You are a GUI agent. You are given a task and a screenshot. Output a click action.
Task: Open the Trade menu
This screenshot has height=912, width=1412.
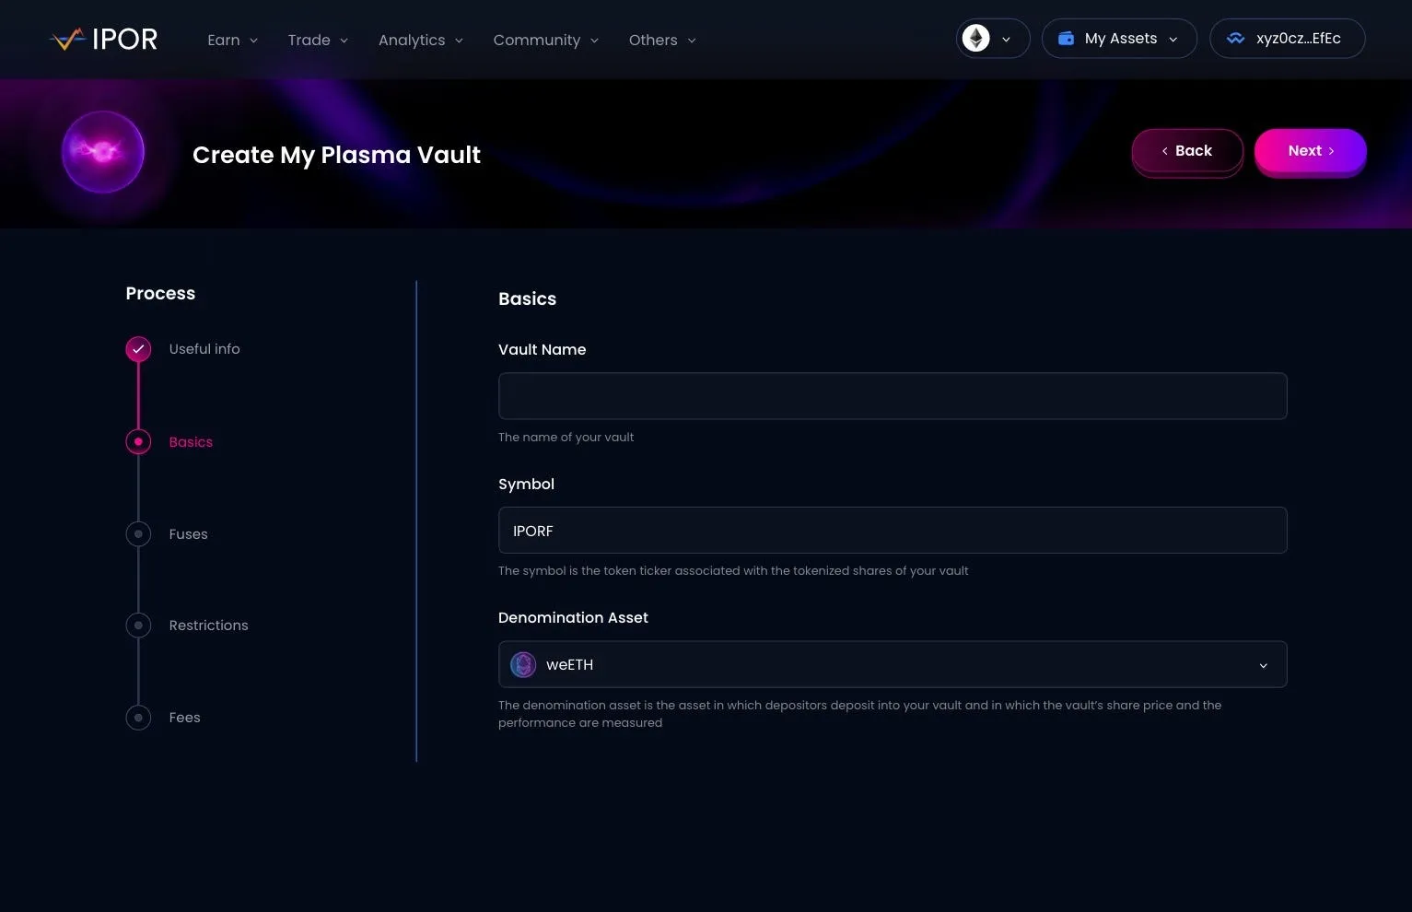pyautogui.click(x=318, y=40)
